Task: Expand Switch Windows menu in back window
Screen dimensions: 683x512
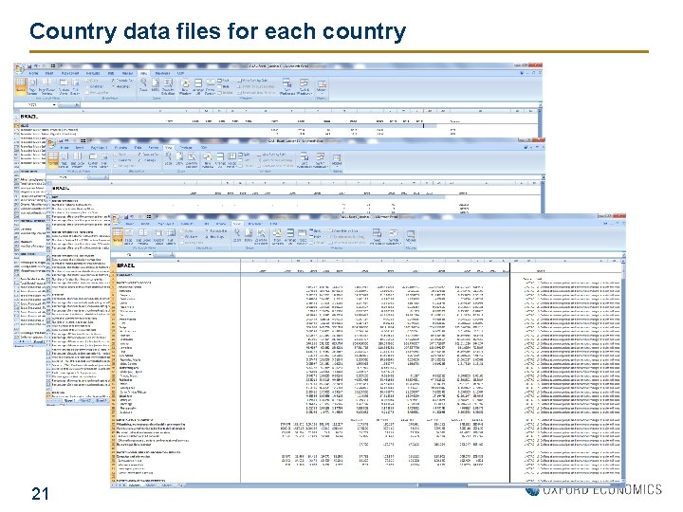Action: (304, 86)
